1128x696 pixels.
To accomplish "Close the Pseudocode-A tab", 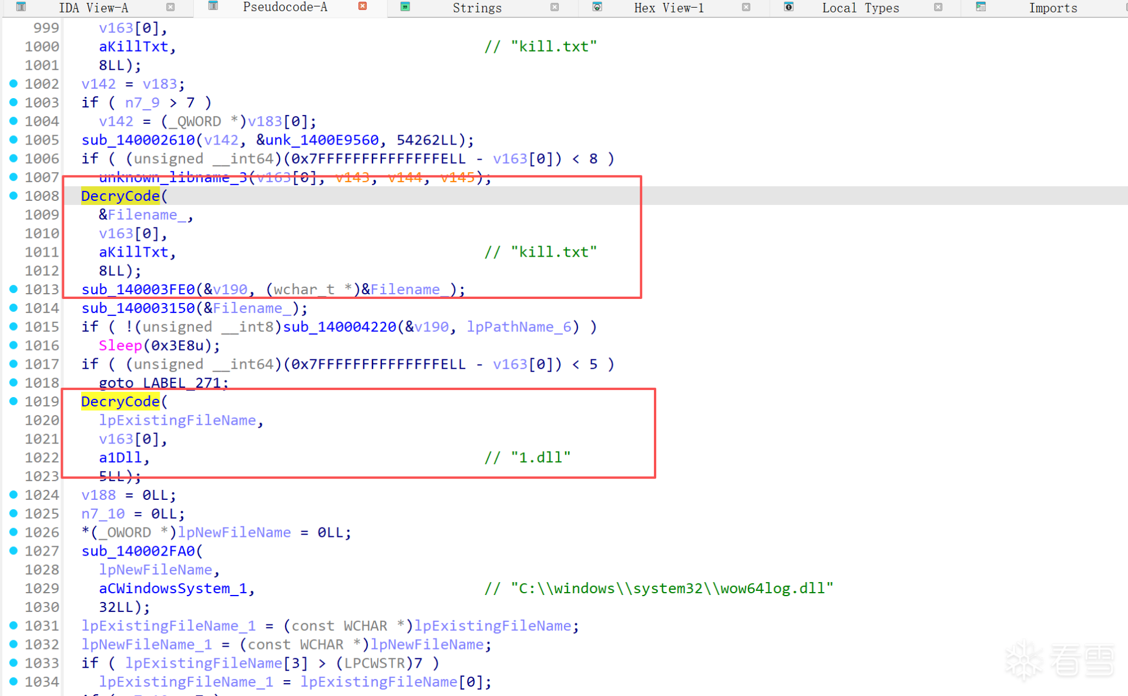I will coord(362,6).
